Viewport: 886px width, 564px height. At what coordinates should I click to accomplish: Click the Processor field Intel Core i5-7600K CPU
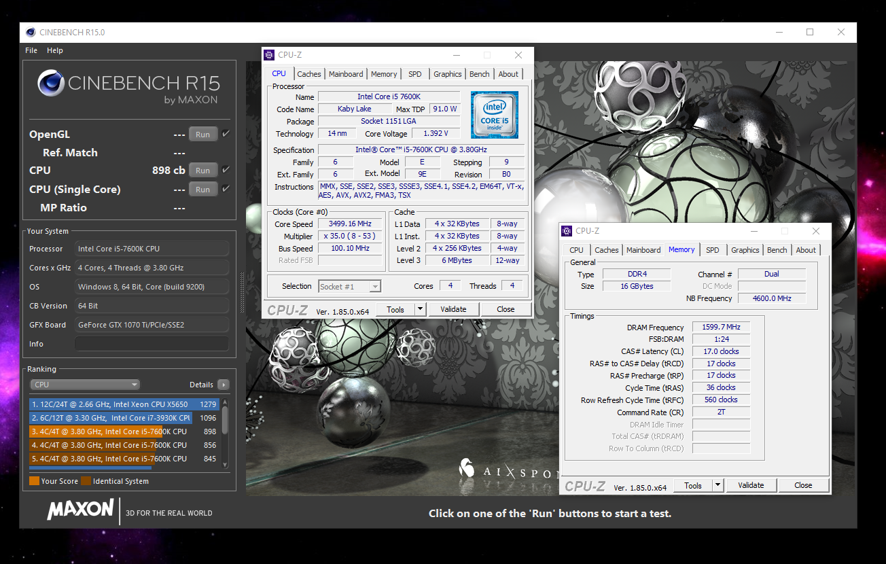[x=152, y=249]
